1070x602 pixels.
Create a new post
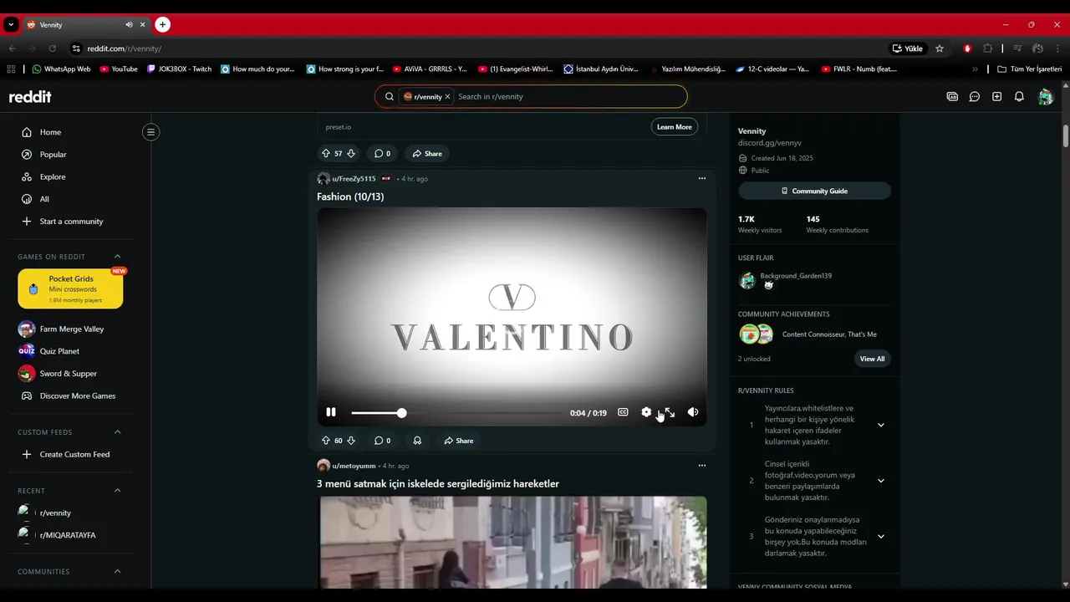tap(996, 97)
